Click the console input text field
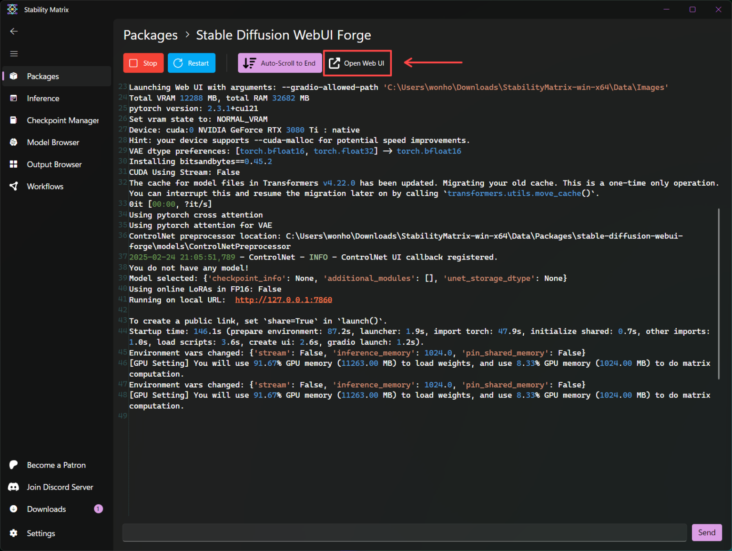 pos(404,532)
